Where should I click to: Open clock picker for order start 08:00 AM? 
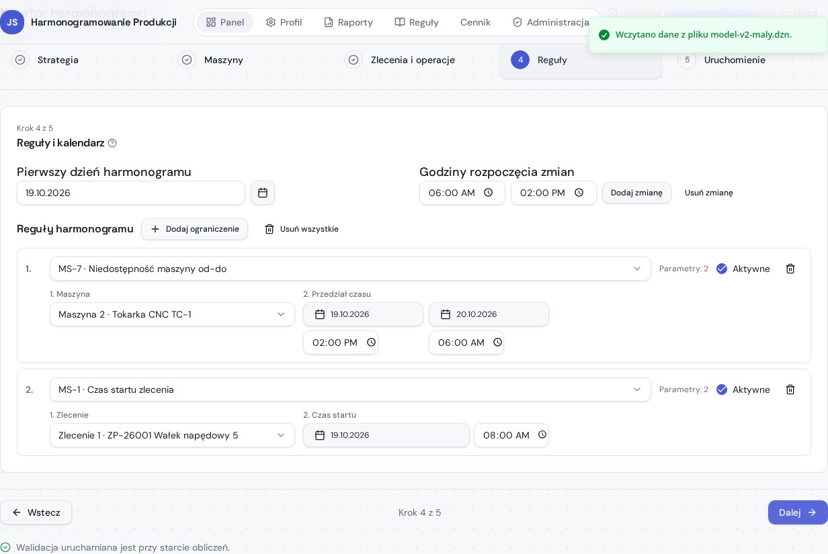click(x=542, y=435)
